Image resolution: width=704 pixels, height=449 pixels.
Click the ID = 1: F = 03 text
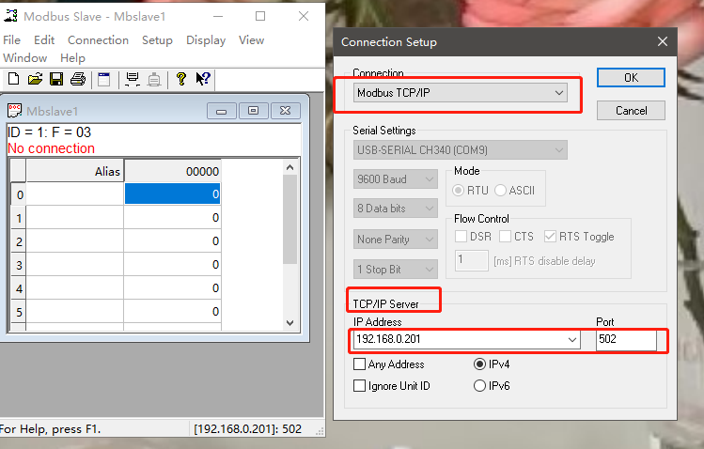click(50, 132)
